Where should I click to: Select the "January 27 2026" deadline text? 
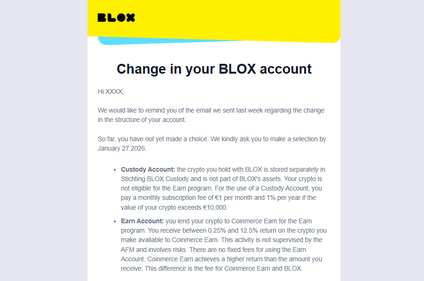pos(122,148)
